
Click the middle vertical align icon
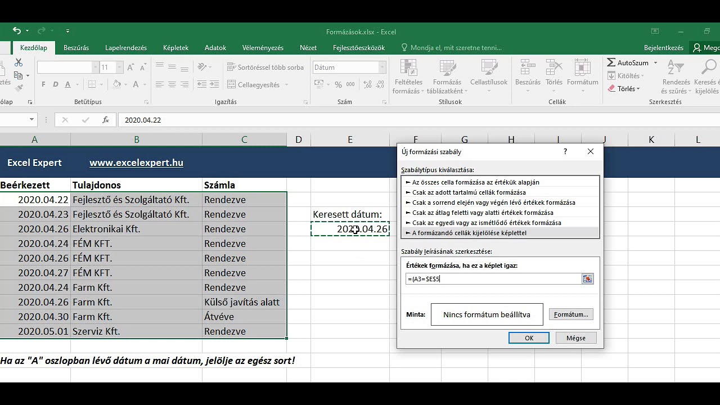coord(172,66)
